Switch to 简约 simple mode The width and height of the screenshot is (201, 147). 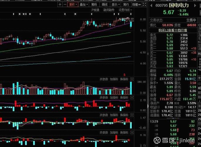tap(126, 5)
